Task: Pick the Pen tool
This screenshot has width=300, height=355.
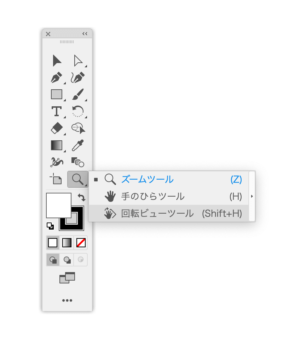Action: click(x=57, y=78)
